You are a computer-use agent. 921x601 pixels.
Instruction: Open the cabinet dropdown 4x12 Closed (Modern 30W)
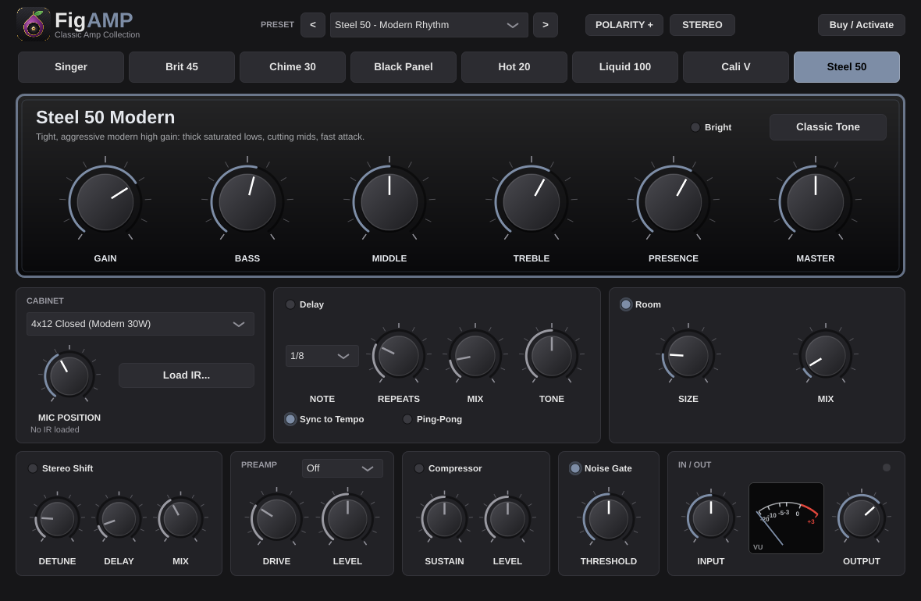140,324
